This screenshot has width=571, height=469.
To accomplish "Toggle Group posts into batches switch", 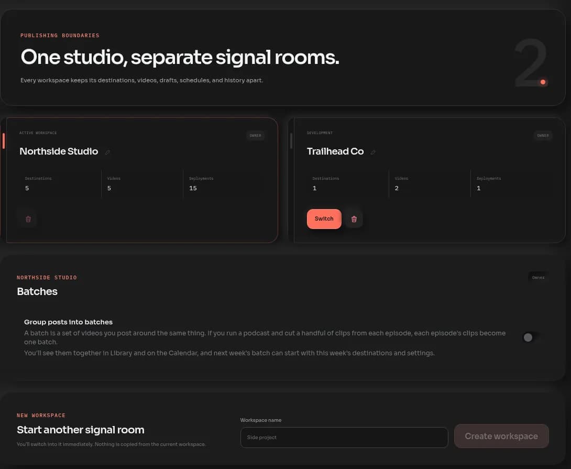I will (531, 337).
